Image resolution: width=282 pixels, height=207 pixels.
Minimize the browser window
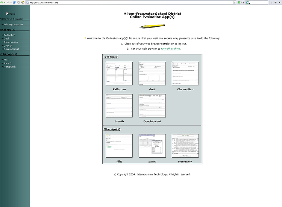(271, 3)
